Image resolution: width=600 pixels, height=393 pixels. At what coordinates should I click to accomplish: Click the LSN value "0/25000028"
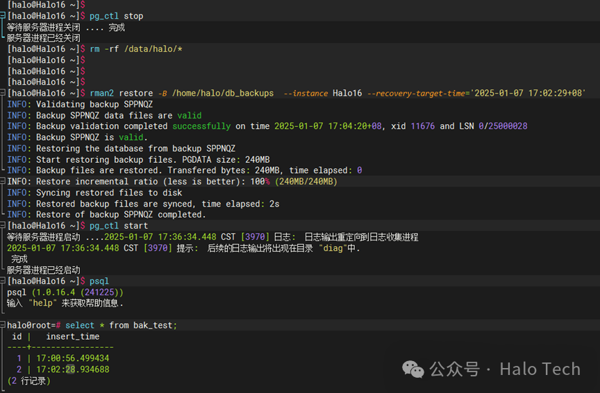tap(503, 126)
